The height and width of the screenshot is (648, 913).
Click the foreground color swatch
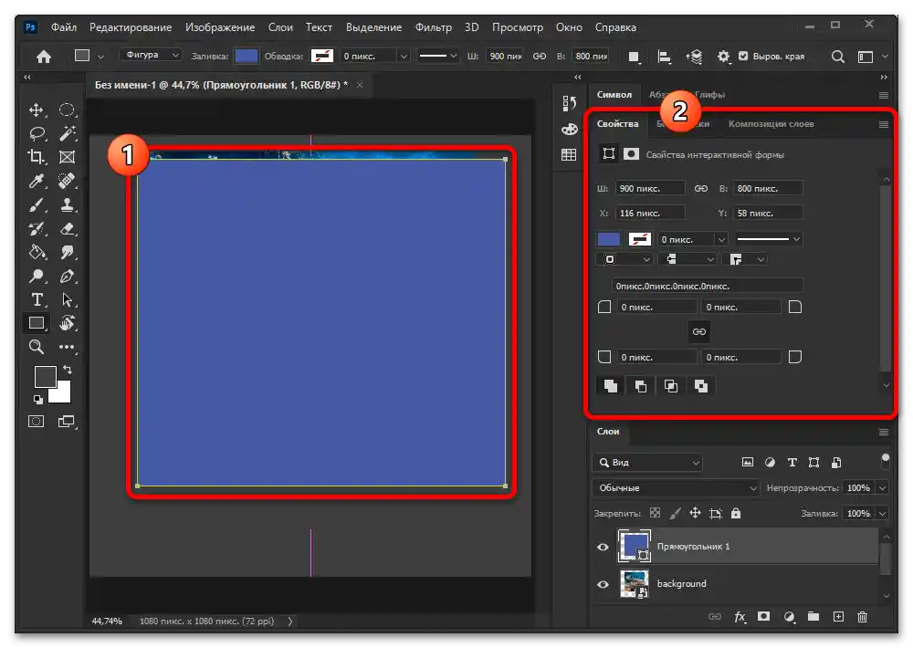pos(45,377)
